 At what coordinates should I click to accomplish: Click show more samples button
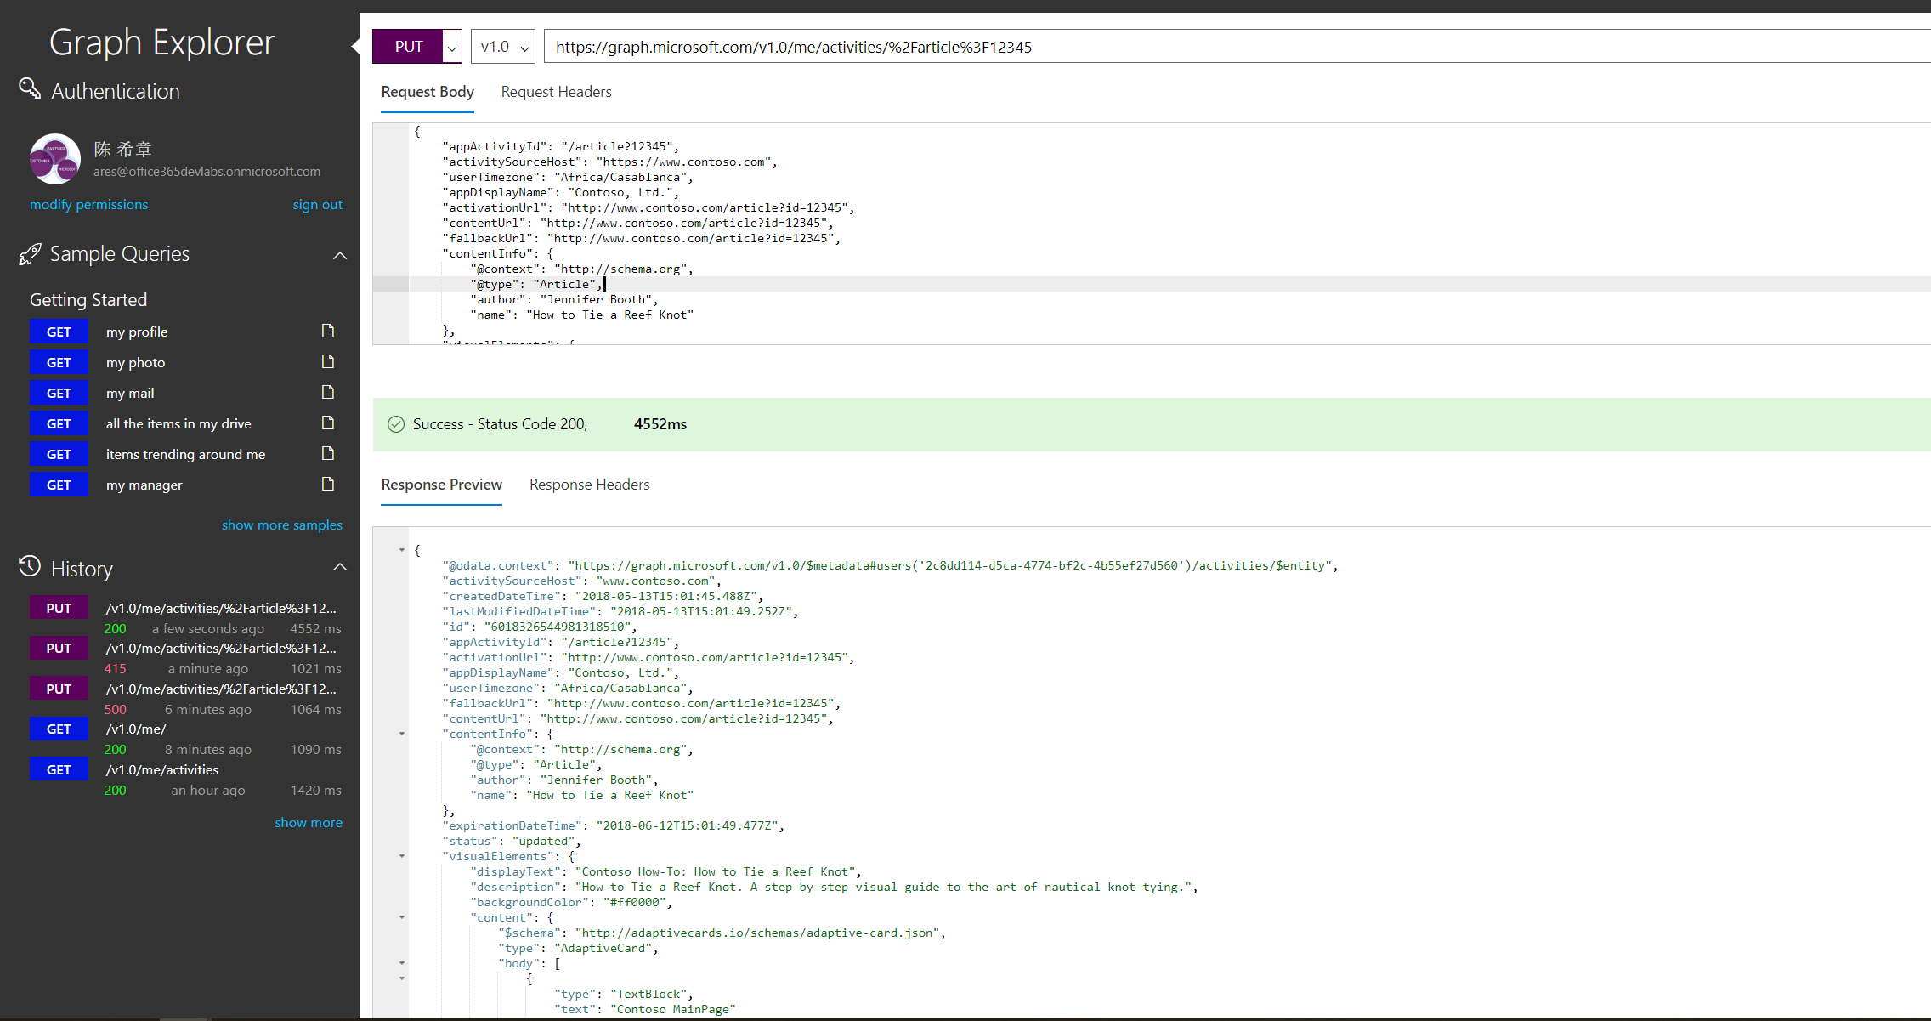click(281, 523)
